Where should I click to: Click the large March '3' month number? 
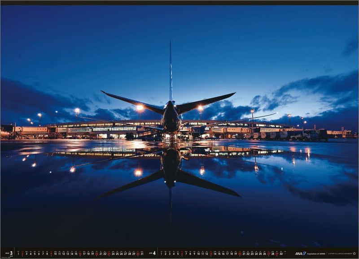11,253
